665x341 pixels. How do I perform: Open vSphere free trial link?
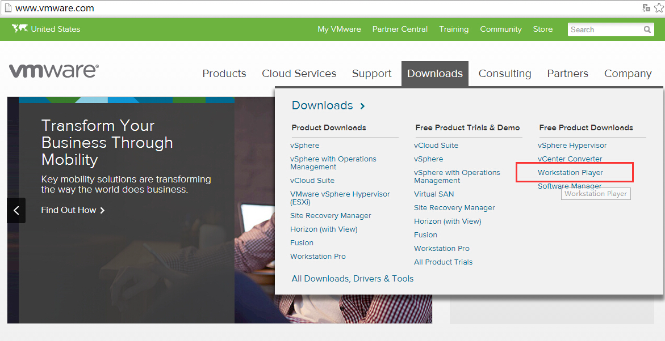coord(428,159)
